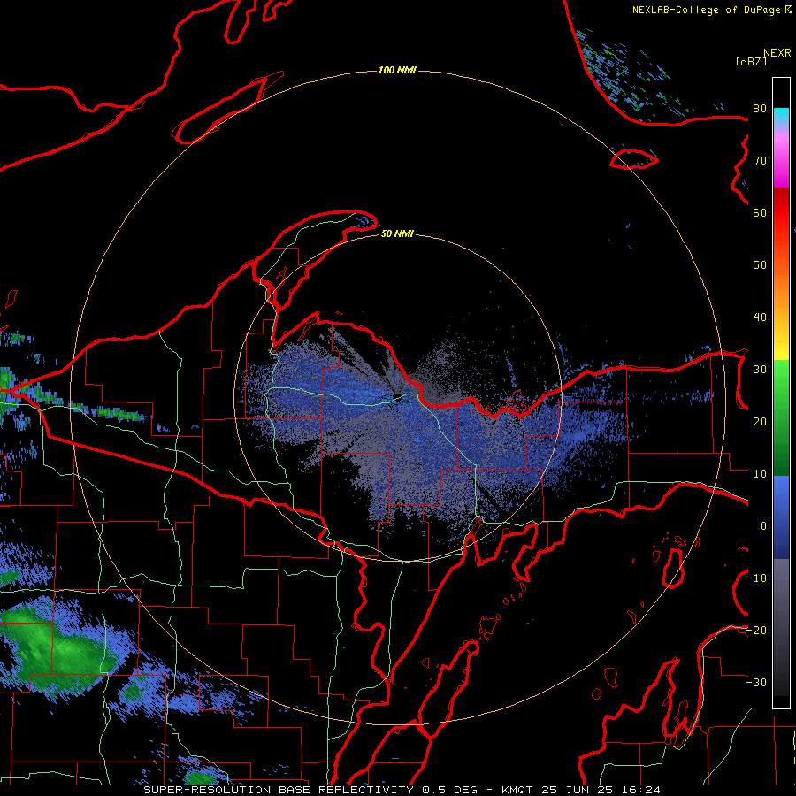Click the 0.5 DEG elevation text in caption
The image size is (796, 796).
point(448,790)
